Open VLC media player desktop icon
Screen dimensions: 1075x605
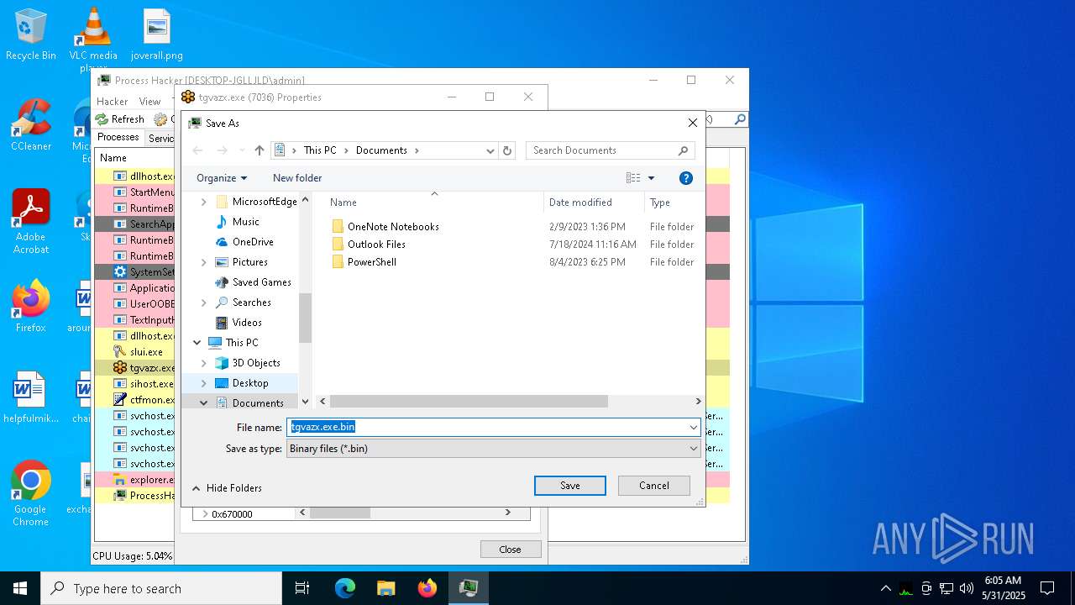click(93, 38)
